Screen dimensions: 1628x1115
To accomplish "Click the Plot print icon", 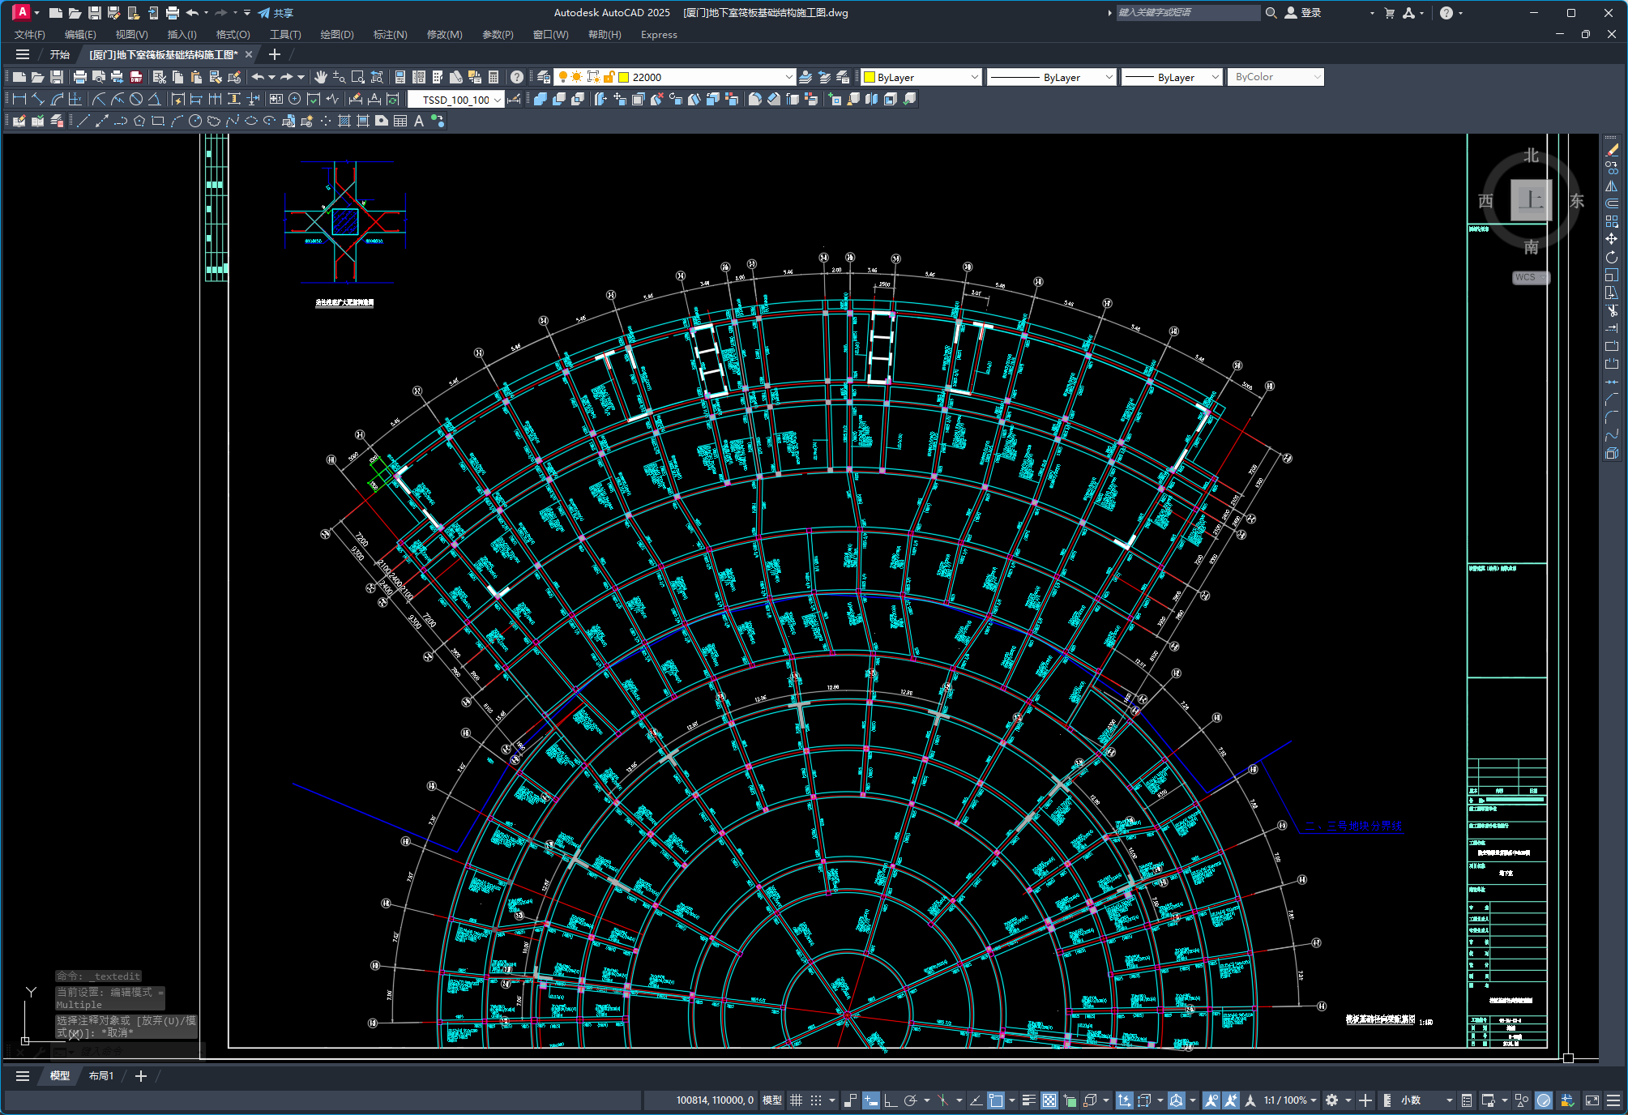I will click(79, 77).
